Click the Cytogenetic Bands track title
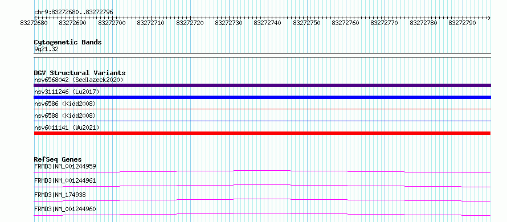The height and width of the screenshot is (222, 507). 68,42
